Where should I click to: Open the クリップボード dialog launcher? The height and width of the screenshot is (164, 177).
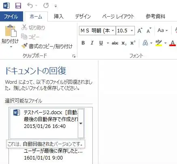pos(74,56)
